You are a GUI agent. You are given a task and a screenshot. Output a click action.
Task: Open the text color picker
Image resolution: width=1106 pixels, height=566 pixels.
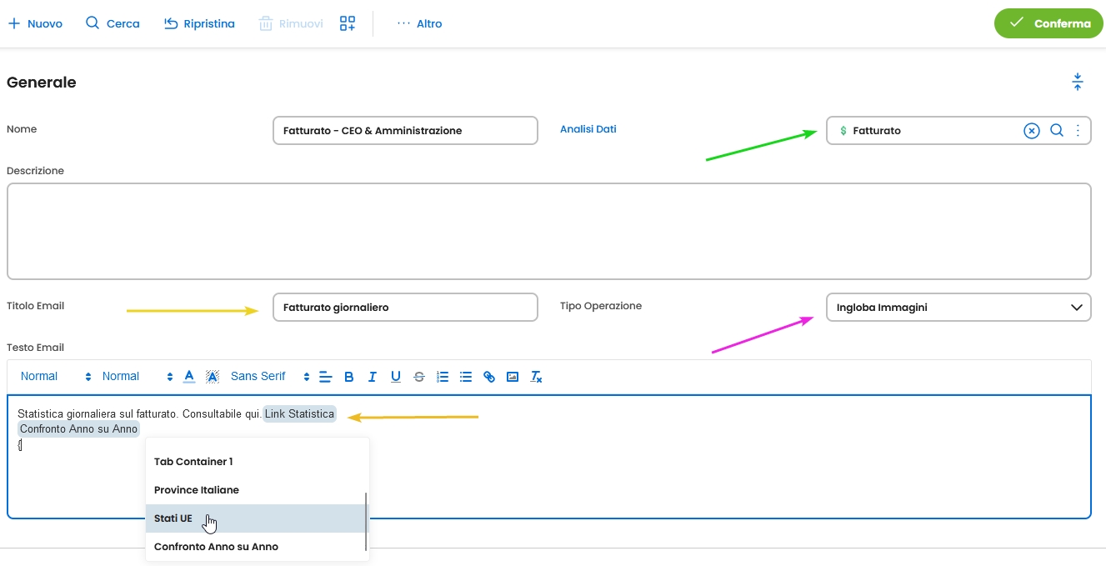point(189,377)
